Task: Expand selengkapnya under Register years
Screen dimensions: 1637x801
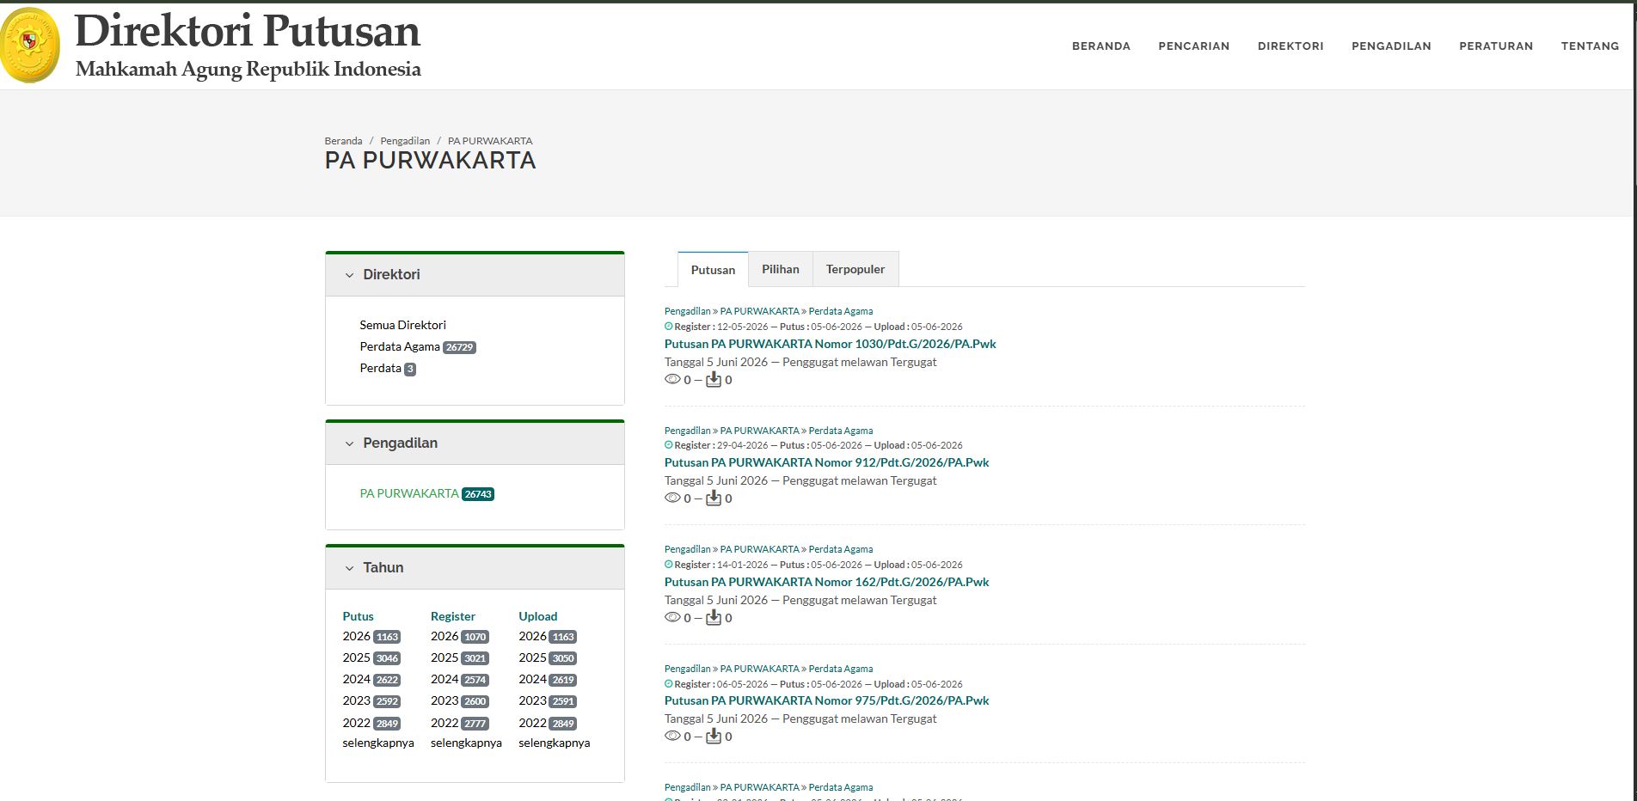Action: point(466,743)
